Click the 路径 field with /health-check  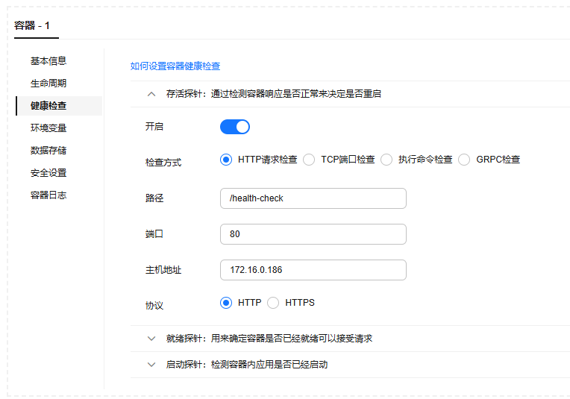pos(313,198)
